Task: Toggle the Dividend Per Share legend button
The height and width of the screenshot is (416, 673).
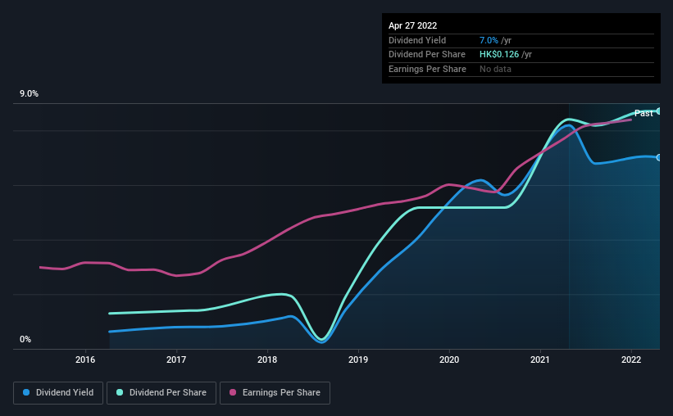Action: 161,392
